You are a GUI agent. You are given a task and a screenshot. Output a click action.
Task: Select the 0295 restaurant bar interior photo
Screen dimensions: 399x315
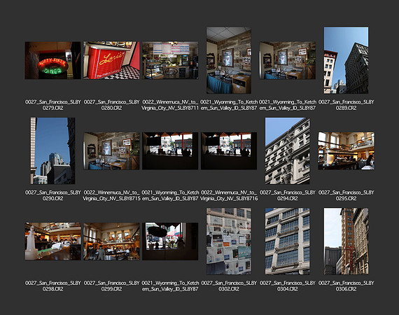pyautogui.click(x=346, y=151)
